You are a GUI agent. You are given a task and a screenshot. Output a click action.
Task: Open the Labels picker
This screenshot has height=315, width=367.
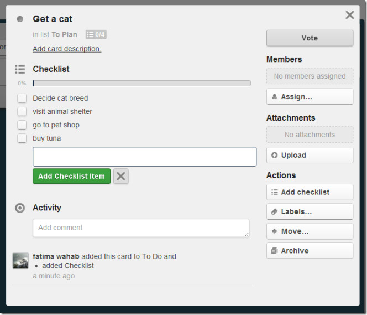pyautogui.click(x=310, y=211)
